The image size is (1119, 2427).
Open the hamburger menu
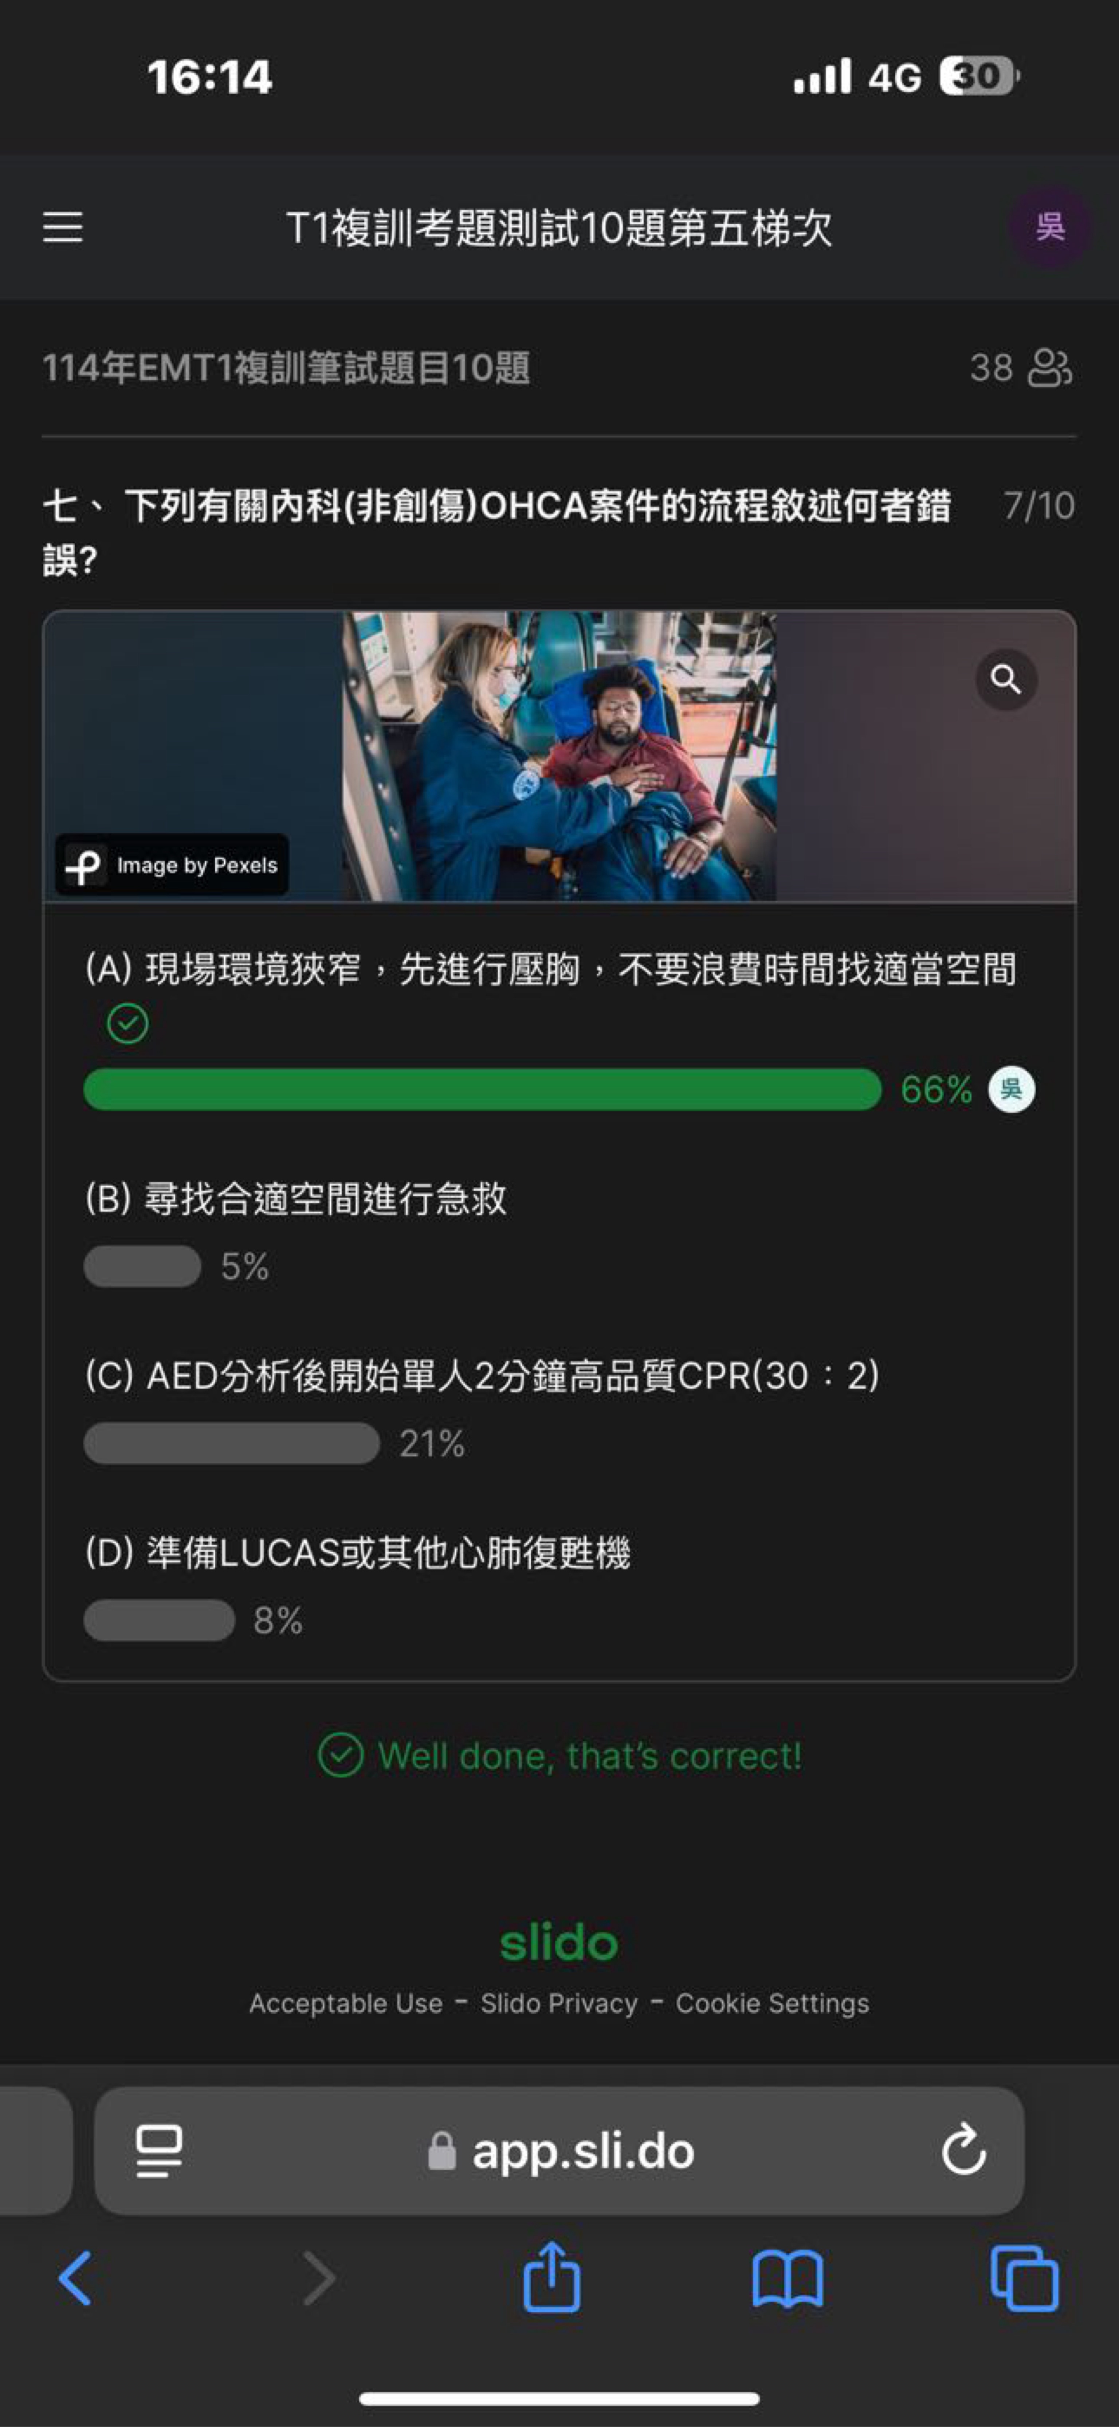[62, 227]
